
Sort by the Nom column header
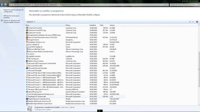coord(45,25)
